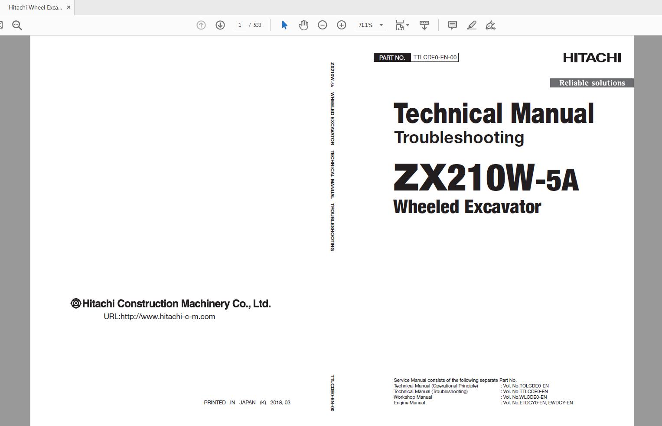Click the 71.1% zoom value field
662x426 pixels.
tap(365, 25)
